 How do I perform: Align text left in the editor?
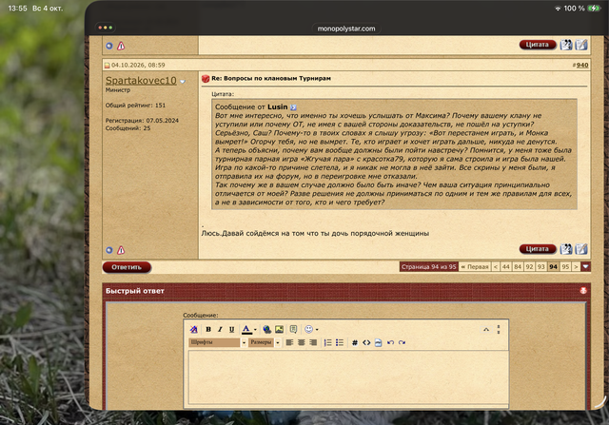[289, 342]
